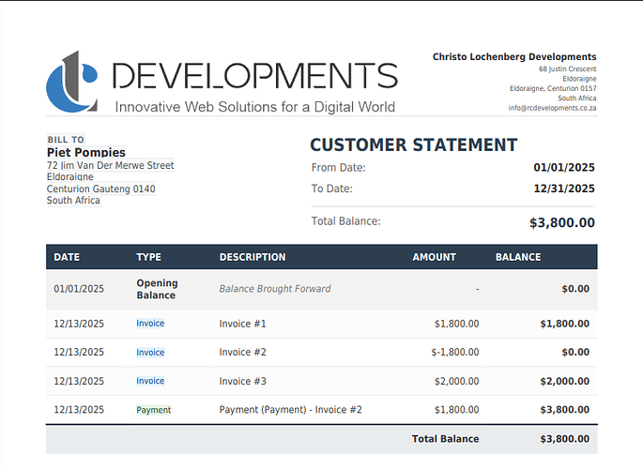Select the customer name Piet Pompies
The image size is (643, 469).
[x=85, y=152]
